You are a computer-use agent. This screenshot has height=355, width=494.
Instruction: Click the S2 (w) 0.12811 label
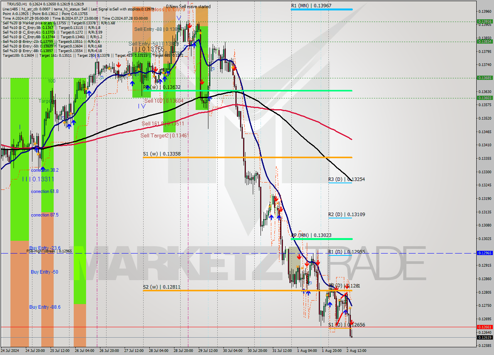pos(162,287)
